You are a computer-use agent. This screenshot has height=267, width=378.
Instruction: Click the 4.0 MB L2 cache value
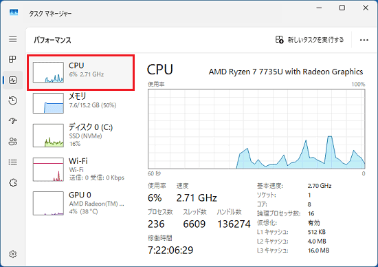coord(317,241)
